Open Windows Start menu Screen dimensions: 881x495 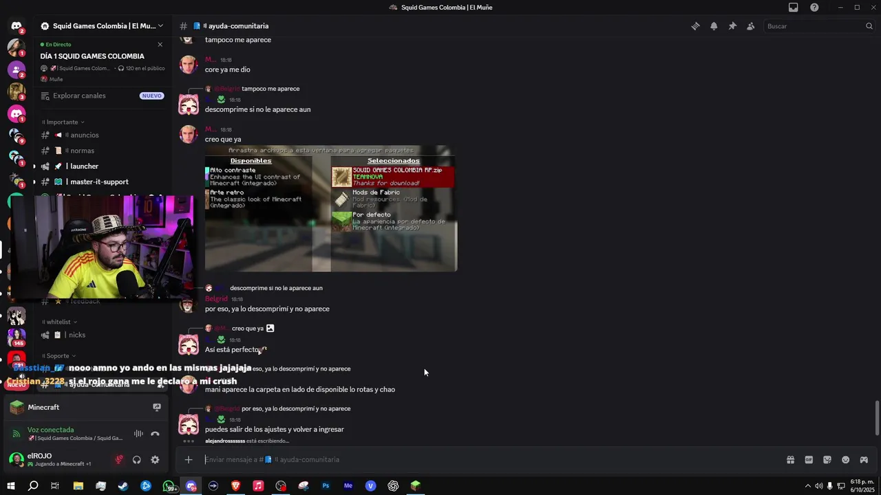[10, 486]
